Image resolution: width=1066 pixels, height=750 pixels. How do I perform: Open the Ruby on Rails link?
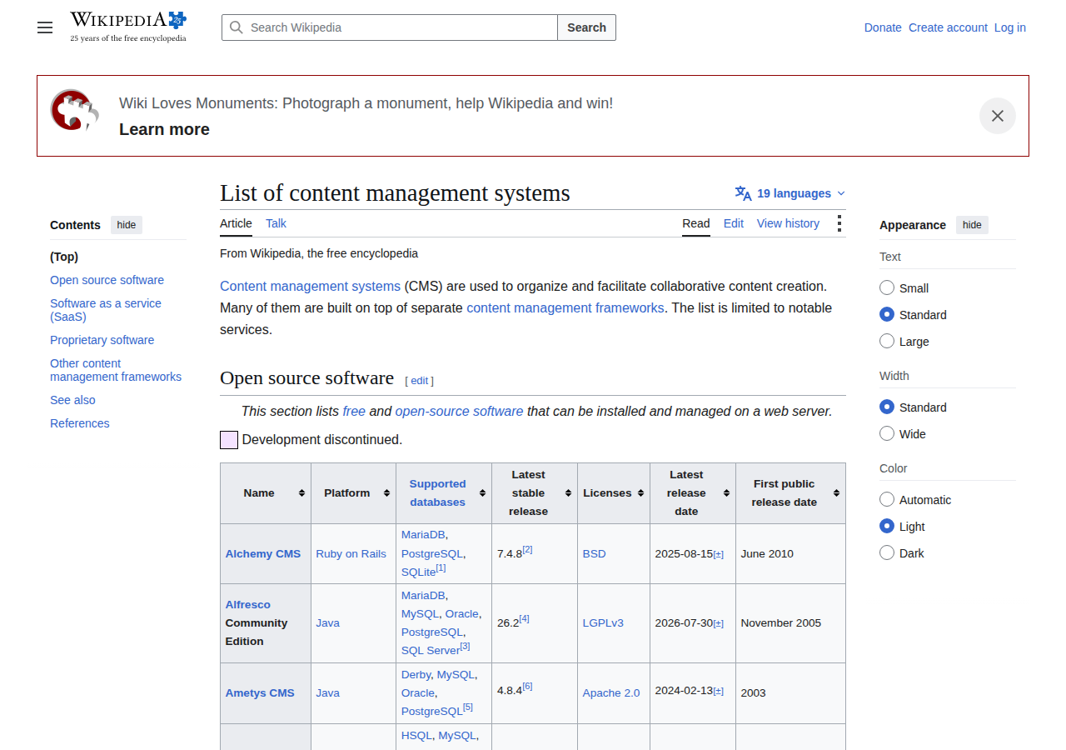[x=351, y=554]
